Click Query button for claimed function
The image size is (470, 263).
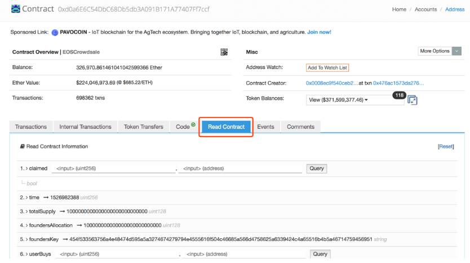tap(317, 169)
